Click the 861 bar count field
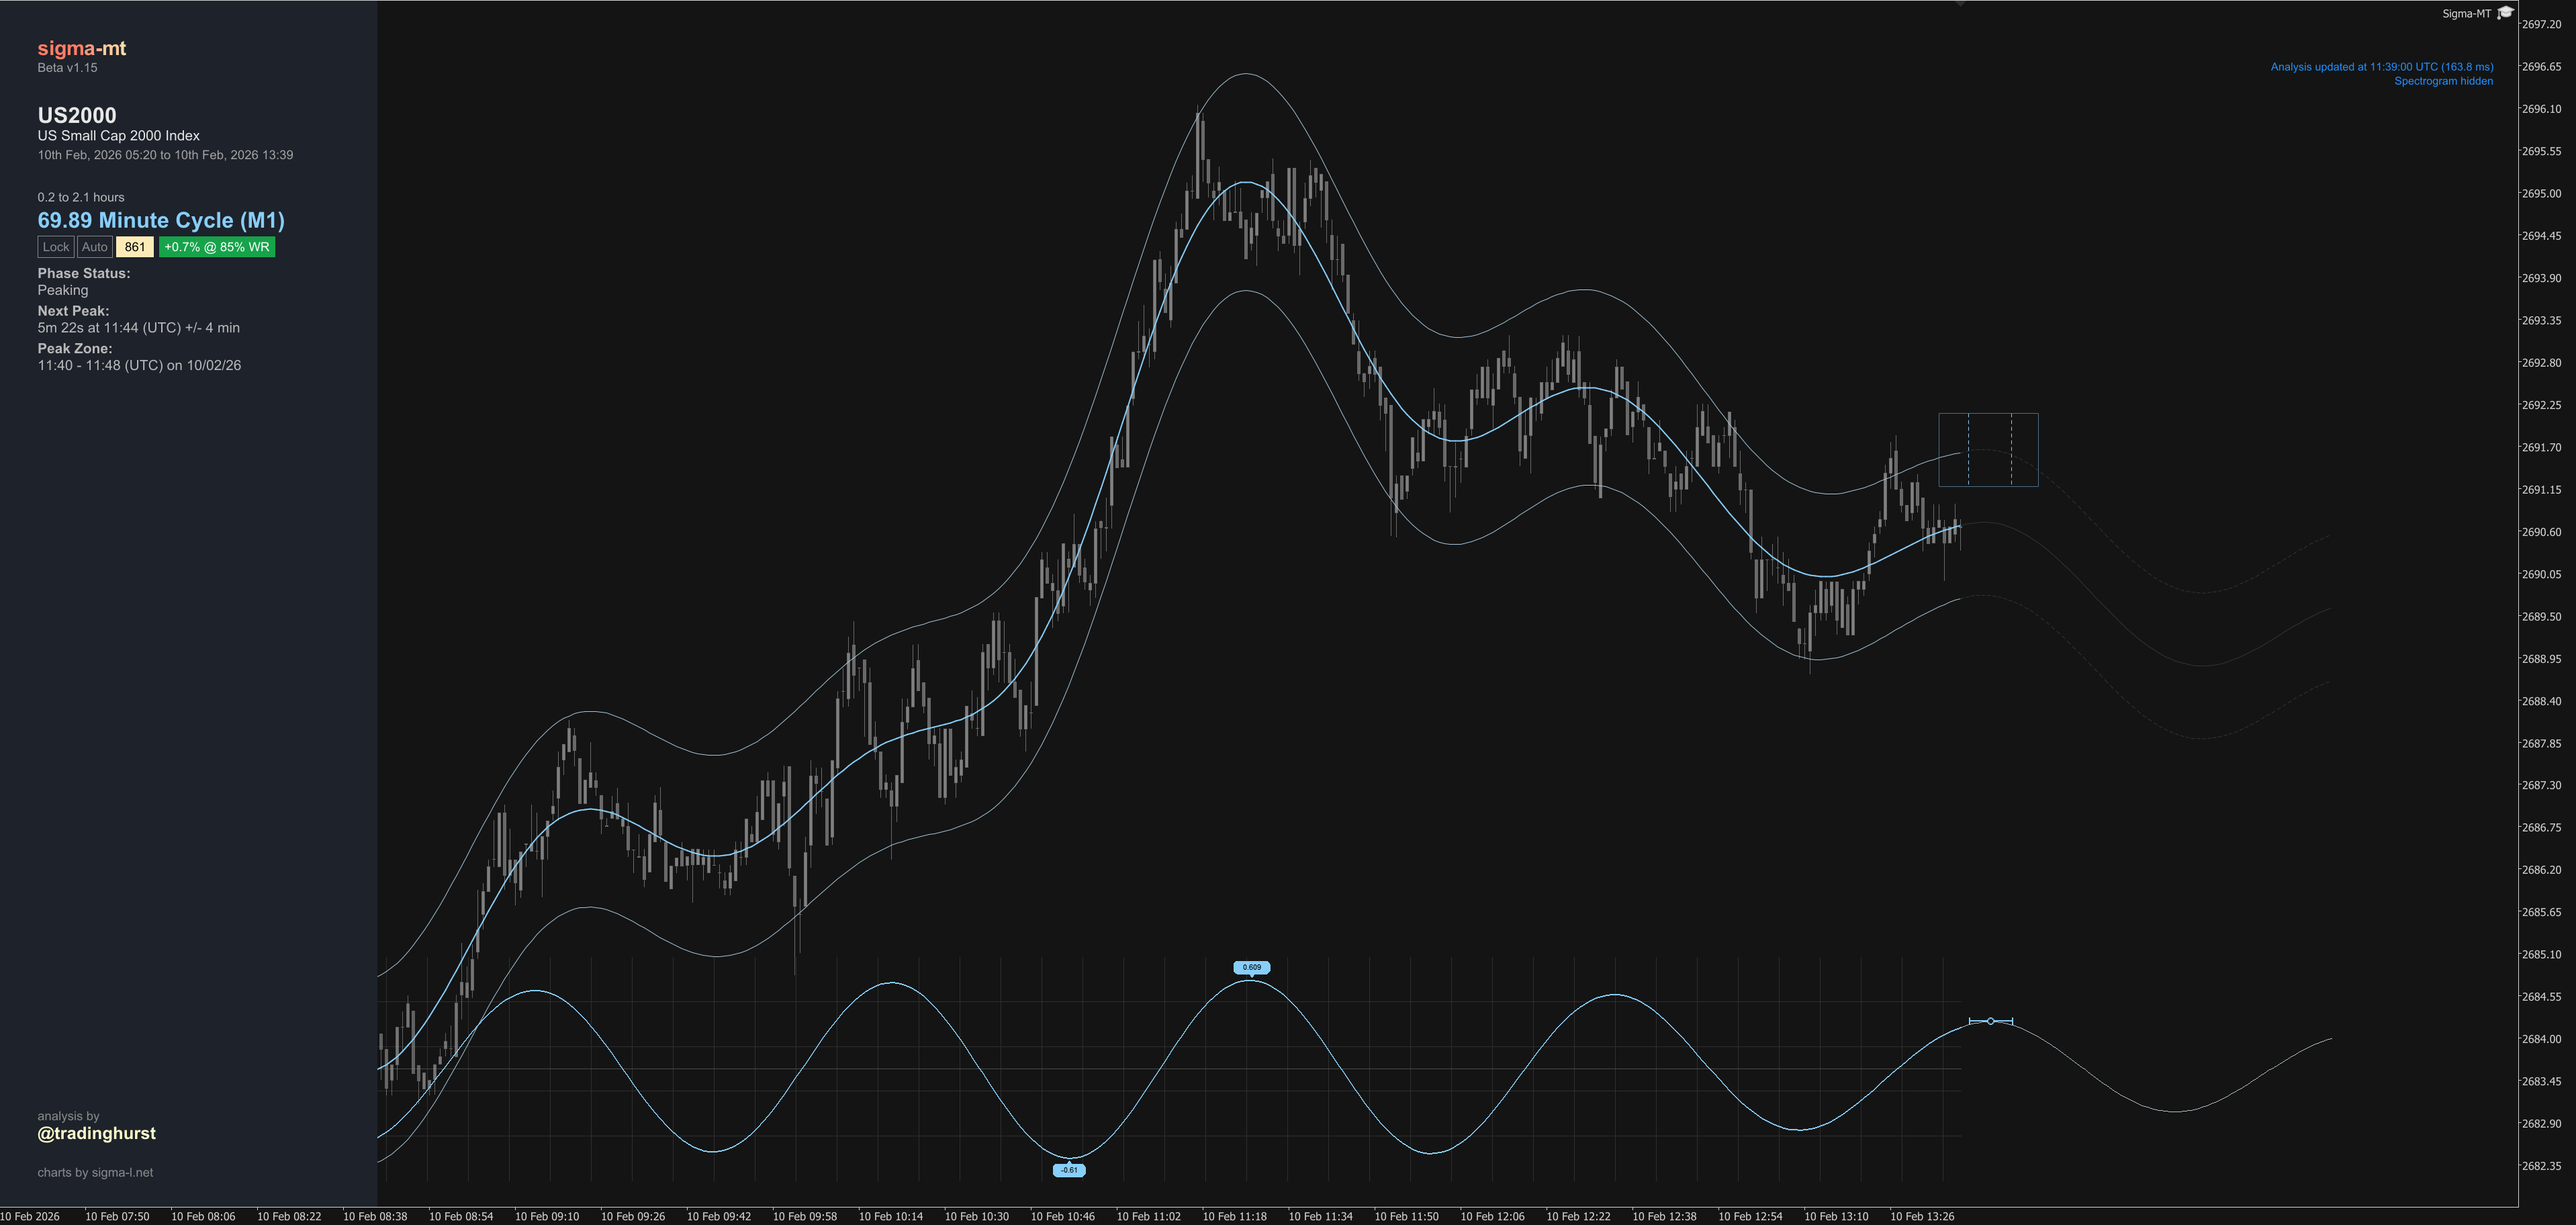The image size is (2576, 1225). click(x=135, y=247)
